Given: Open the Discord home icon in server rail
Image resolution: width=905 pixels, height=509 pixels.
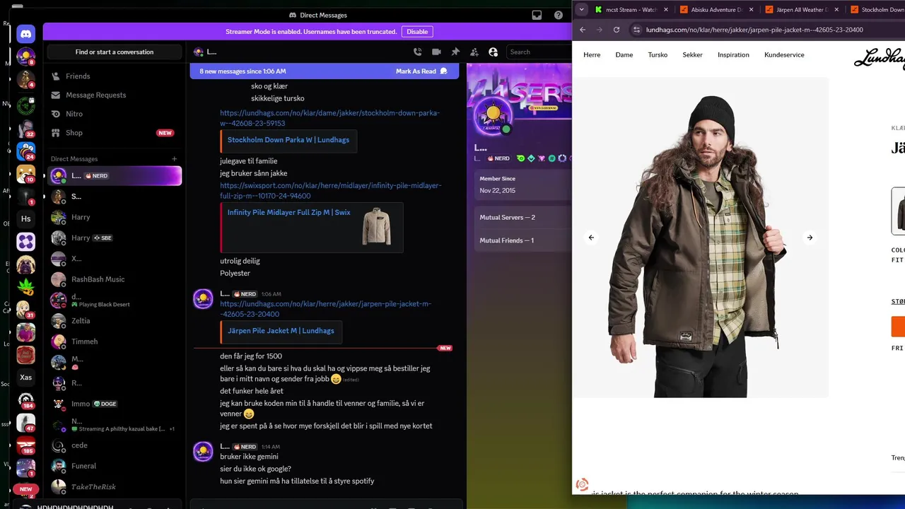Looking at the screenshot, I should point(26,33).
